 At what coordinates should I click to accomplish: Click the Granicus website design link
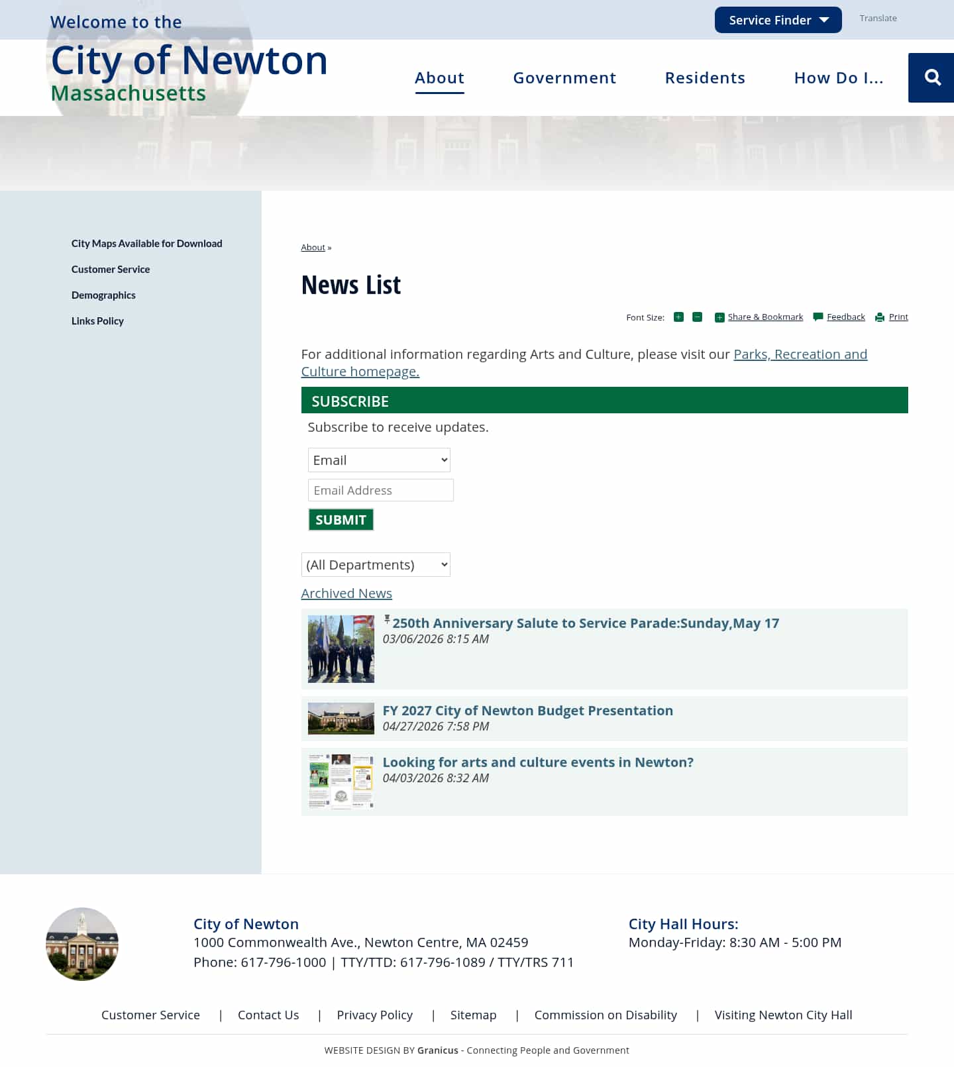[437, 1050]
